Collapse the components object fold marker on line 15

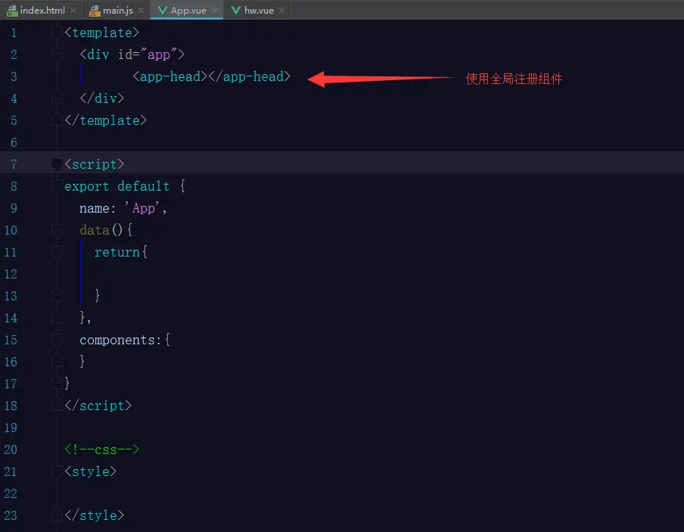click(57, 340)
